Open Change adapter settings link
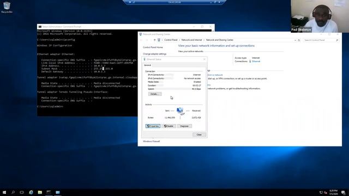Viewport: 349px width, 196px height. coord(154,54)
